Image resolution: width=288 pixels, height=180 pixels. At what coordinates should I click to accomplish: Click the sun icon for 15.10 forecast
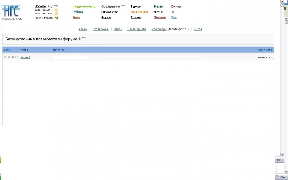coord(57,10)
